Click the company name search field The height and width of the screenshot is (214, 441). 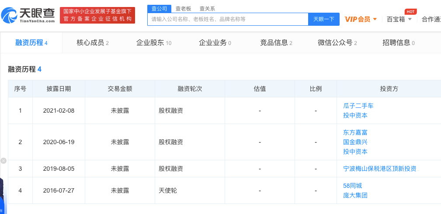pos(227,19)
